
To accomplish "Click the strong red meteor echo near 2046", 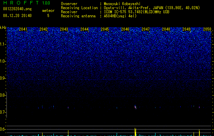I will (135, 107).
